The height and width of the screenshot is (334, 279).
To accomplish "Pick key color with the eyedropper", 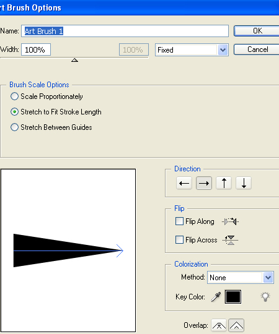I will click(216, 297).
